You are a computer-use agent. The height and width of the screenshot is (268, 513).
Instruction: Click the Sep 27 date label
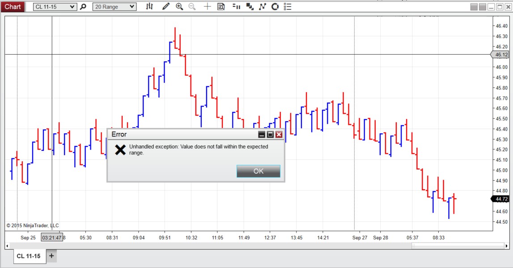click(x=360, y=238)
